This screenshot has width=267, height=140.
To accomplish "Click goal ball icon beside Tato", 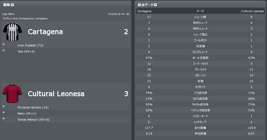I will (3, 50).
